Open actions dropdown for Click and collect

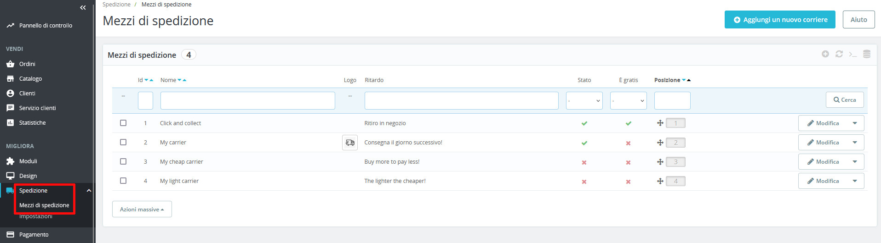point(855,123)
